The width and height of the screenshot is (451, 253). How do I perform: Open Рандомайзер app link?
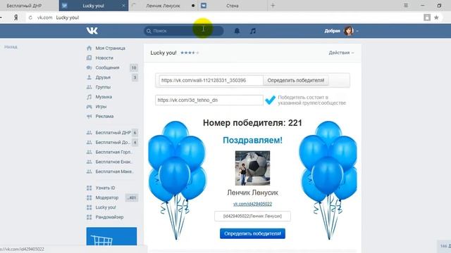(x=110, y=217)
